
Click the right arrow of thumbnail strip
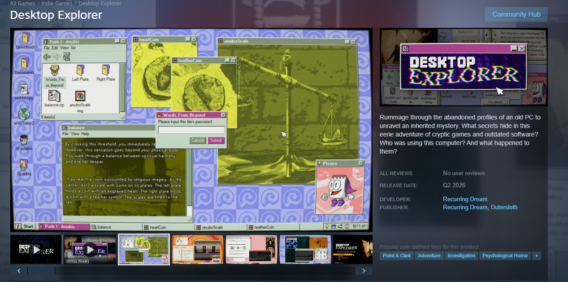[x=364, y=271]
